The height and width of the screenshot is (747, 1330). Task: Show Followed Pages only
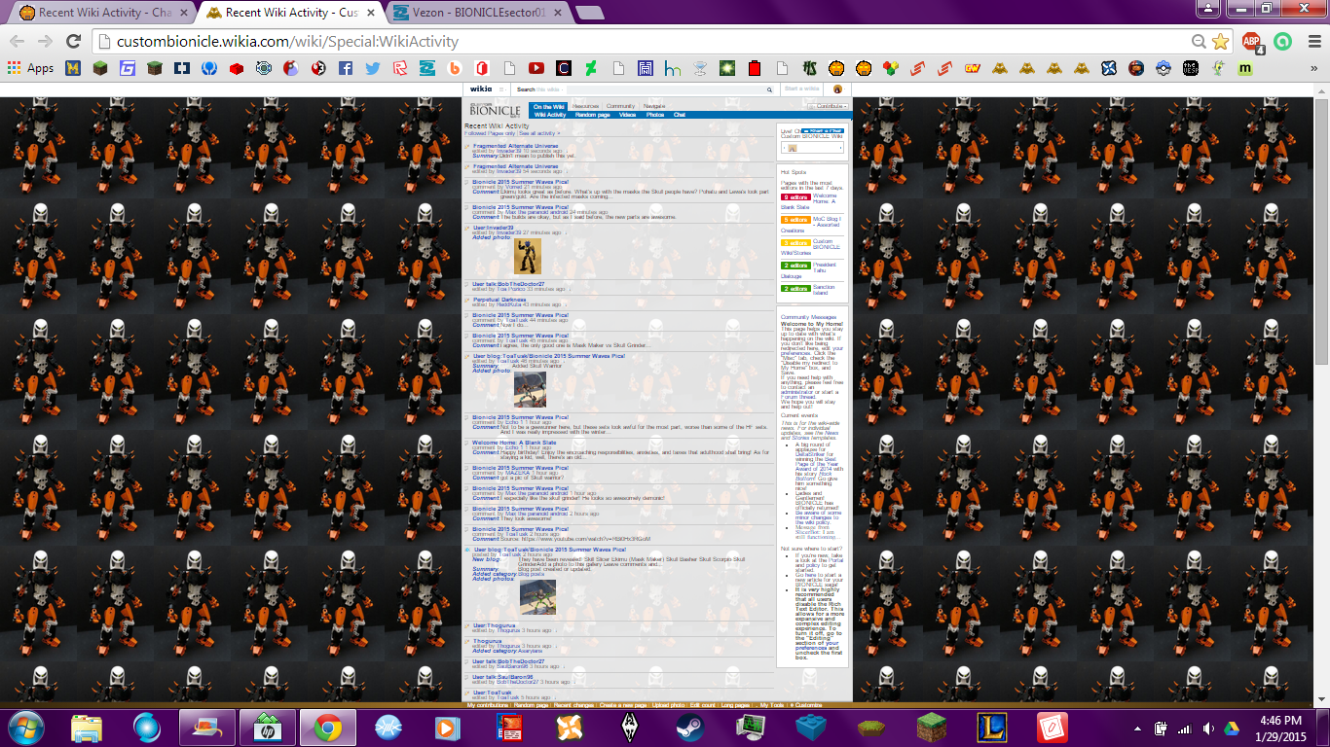tap(490, 133)
